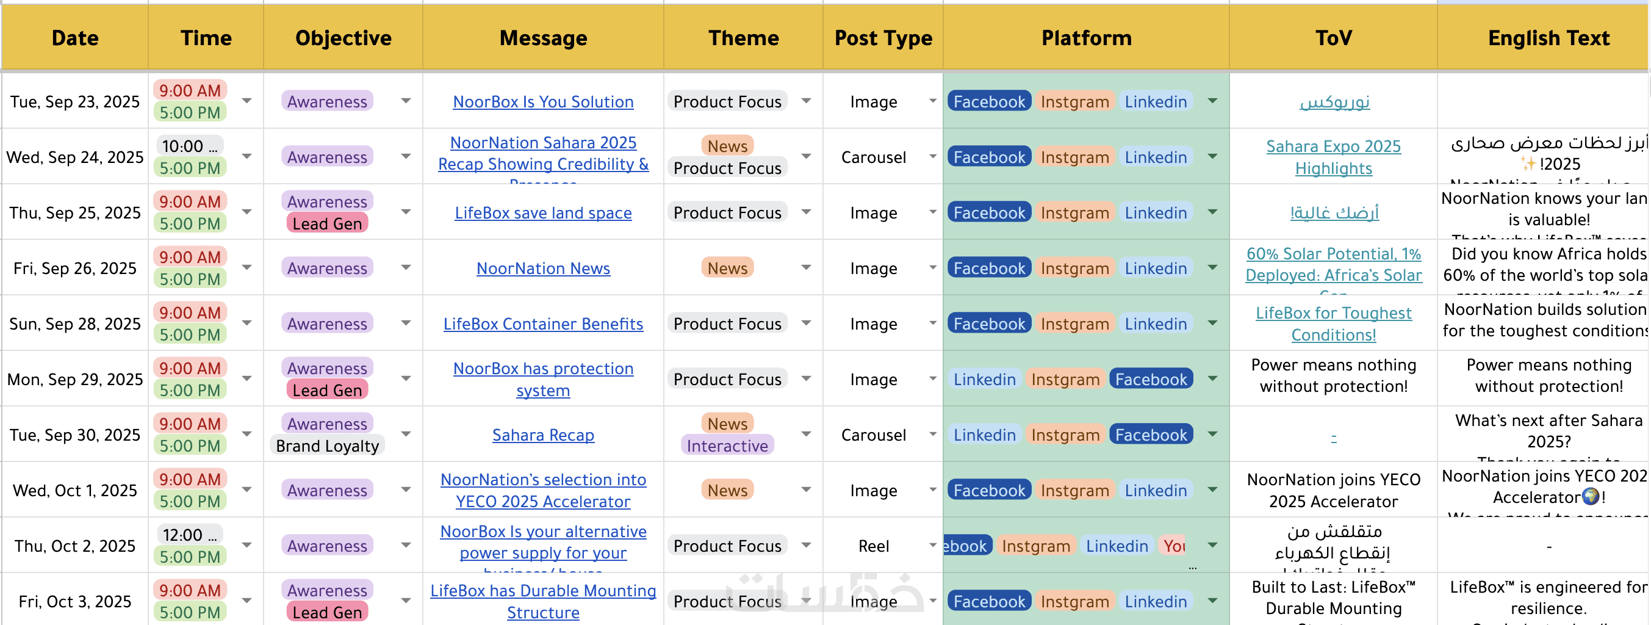This screenshot has width=1651, height=625.
Task: Expand Time dropdown for Sep 24 row
Action: (x=246, y=156)
